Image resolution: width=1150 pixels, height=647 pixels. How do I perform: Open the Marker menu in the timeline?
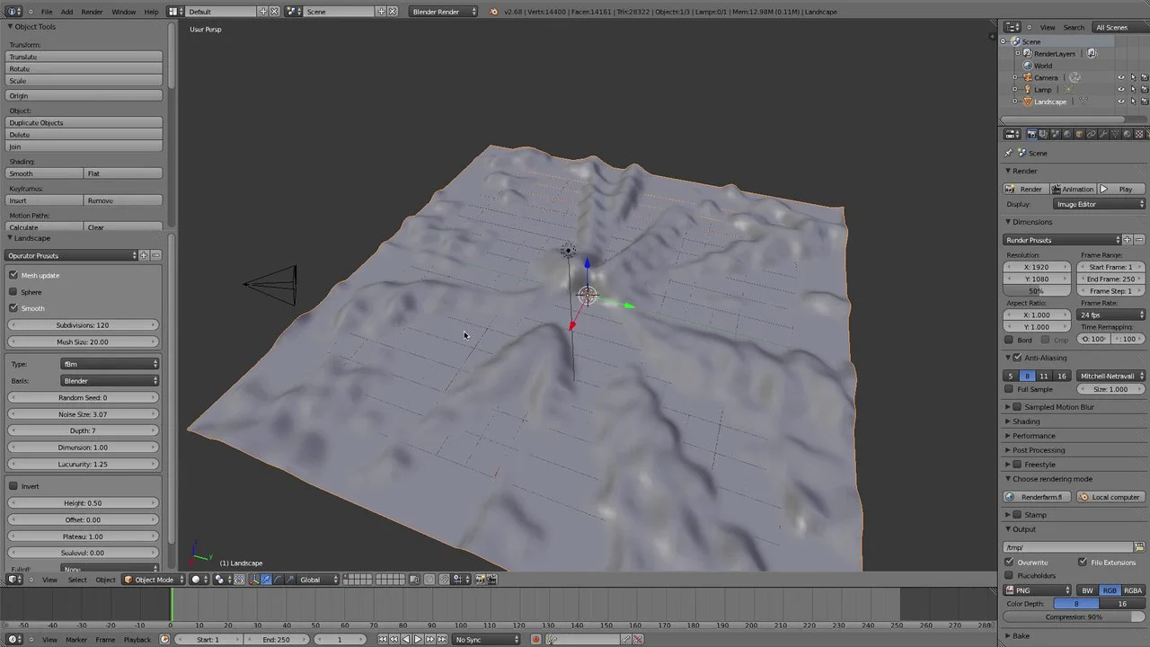pyautogui.click(x=76, y=640)
